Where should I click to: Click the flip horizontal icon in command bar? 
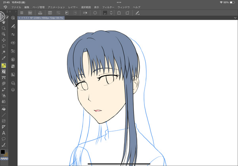[x=85, y=13]
